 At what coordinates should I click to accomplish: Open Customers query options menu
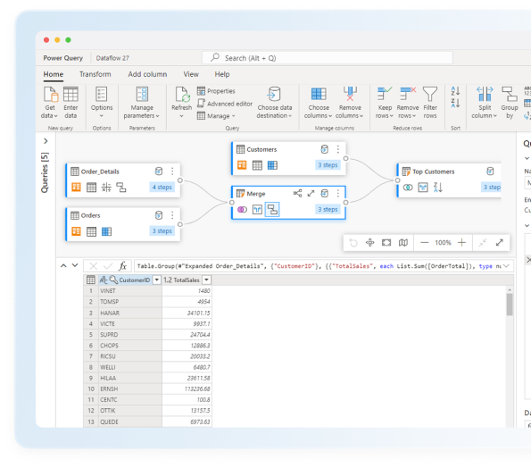[338, 149]
